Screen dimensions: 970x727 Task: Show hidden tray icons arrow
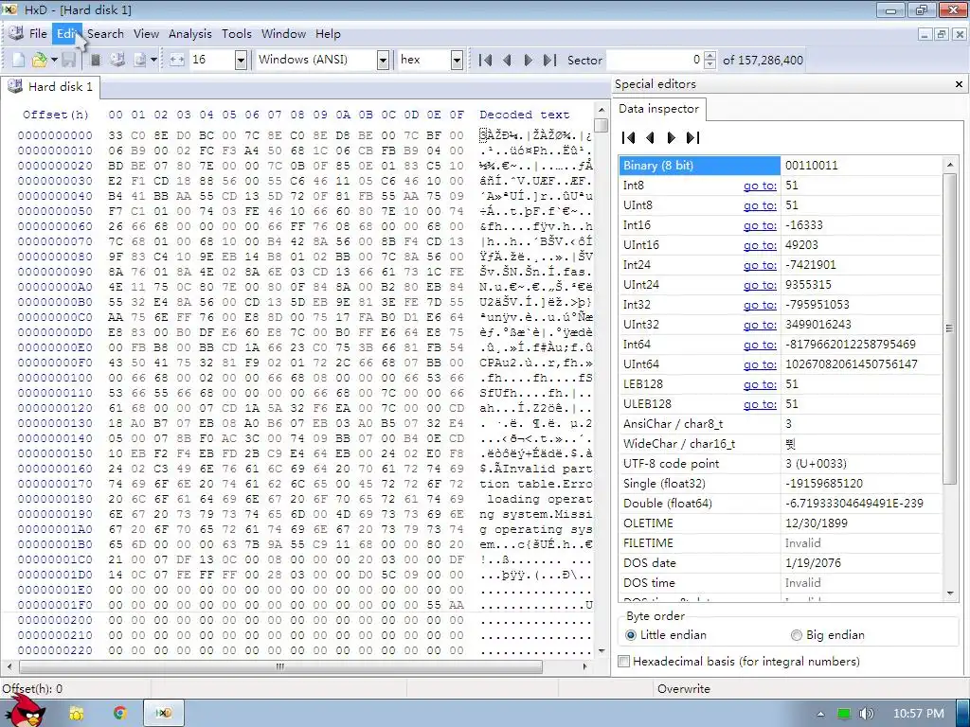[x=820, y=714]
